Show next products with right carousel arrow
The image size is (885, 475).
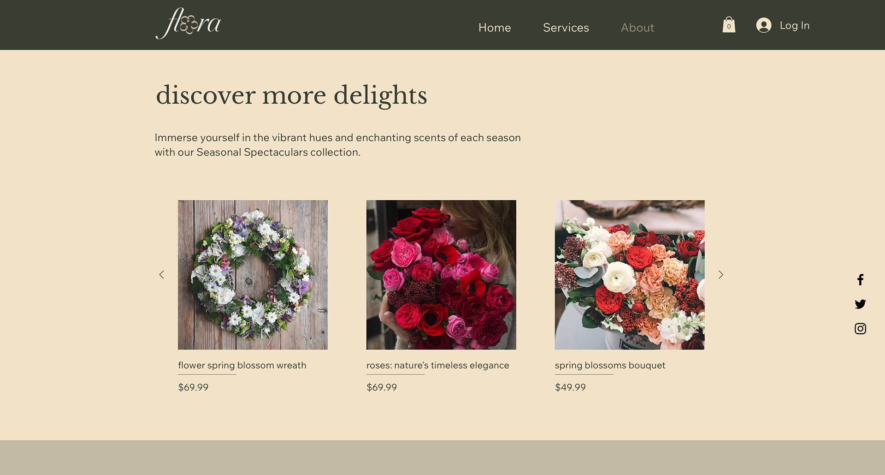tap(721, 275)
